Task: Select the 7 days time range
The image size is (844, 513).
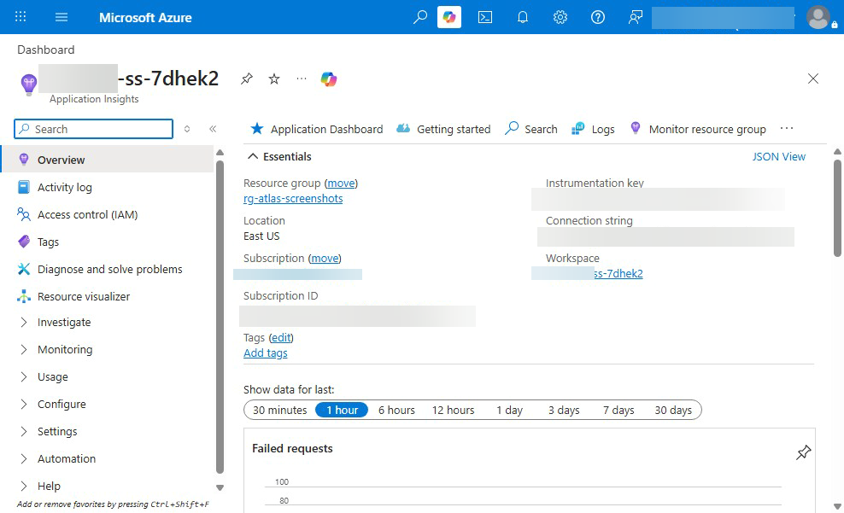Action: (x=618, y=410)
